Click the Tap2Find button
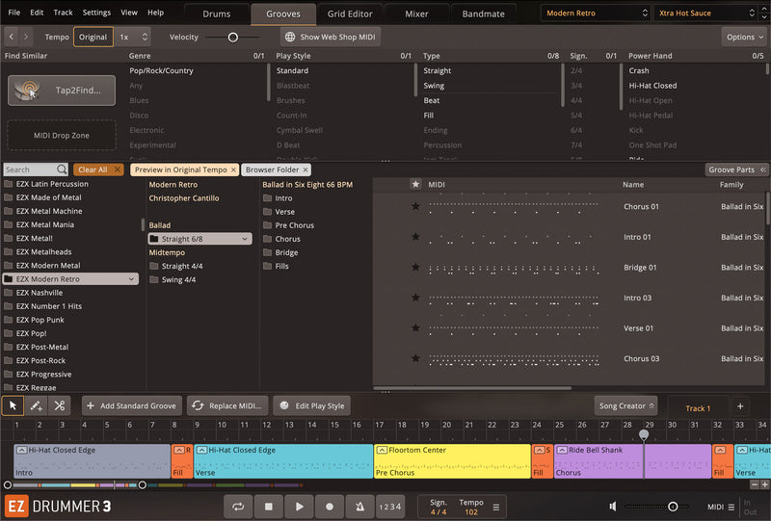 click(x=62, y=91)
